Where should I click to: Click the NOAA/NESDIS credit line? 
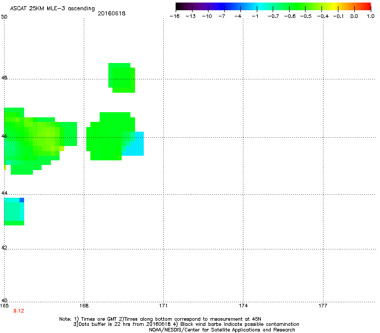[x=222, y=330]
